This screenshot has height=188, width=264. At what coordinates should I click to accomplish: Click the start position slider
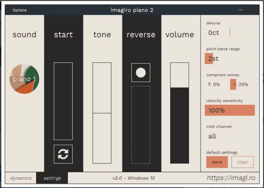(63, 101)
